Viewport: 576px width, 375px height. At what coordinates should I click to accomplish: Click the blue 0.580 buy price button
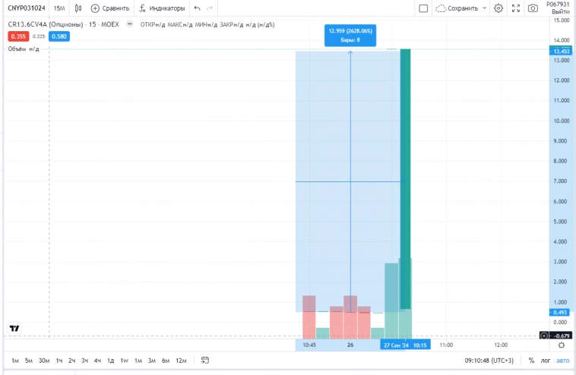59,36
